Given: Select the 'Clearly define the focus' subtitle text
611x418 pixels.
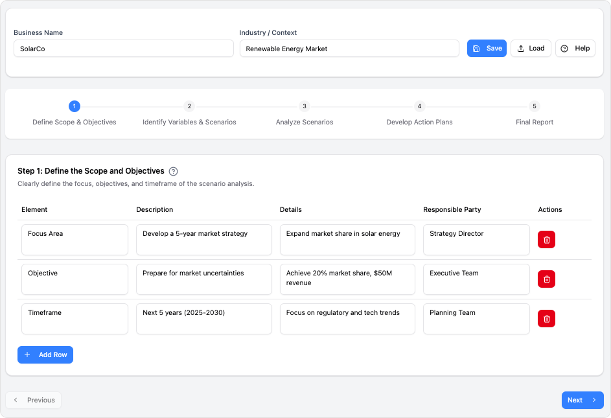Looking at the screenshot, I should point(135,183).
